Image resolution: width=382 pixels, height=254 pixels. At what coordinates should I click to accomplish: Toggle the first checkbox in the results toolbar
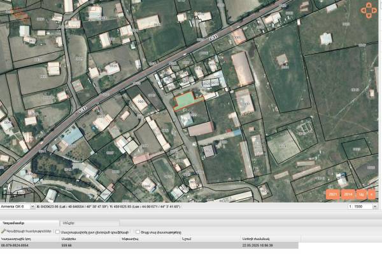(x=57, y=231)
